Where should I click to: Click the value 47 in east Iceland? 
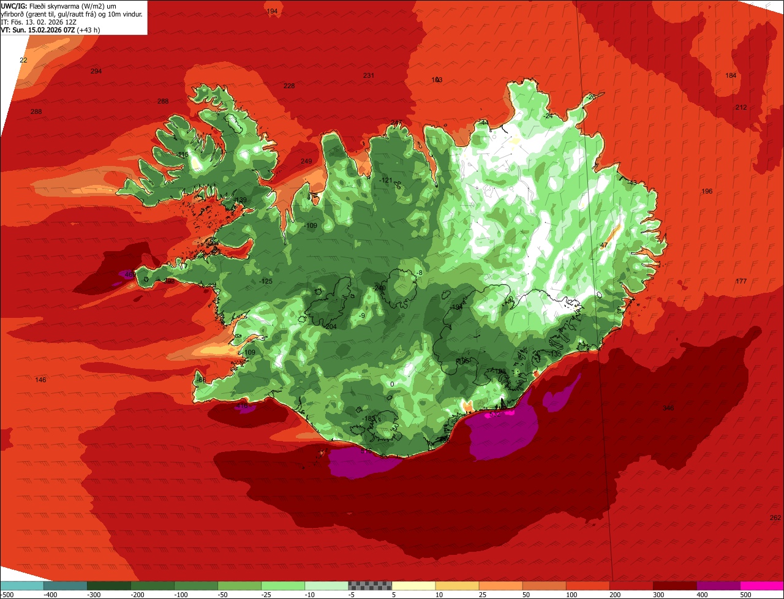603,245
